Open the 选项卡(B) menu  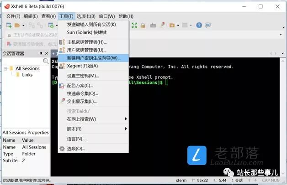point(86,16)
